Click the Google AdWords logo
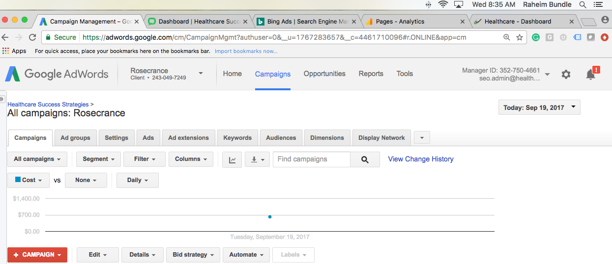612x264 pixels. click(x=57, y=74)
